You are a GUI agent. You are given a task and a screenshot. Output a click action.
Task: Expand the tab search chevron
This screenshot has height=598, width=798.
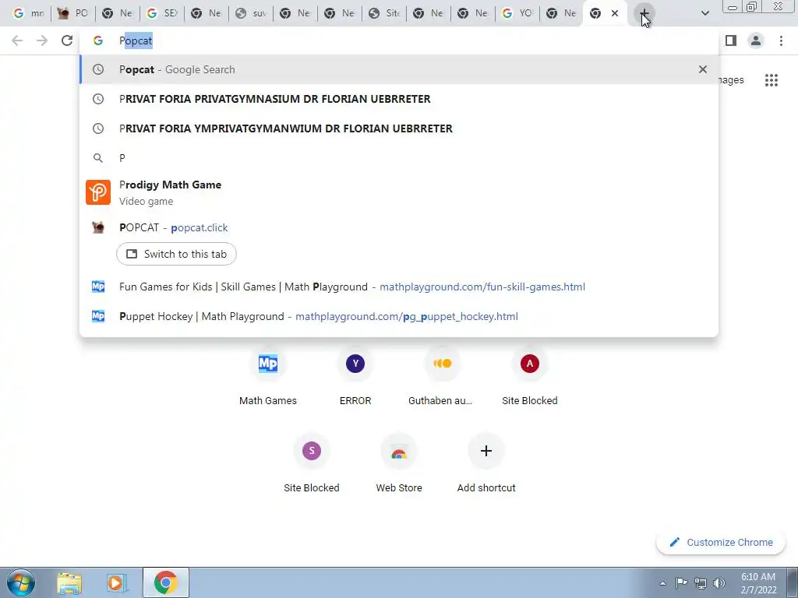coord(704,14)
